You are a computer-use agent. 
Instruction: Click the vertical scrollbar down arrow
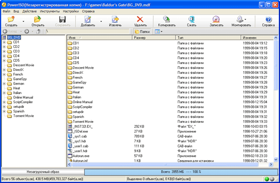[276, 159]
